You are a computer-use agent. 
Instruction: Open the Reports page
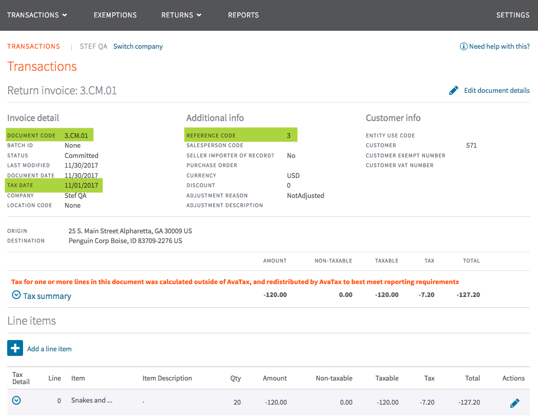click(x=243, y=15)
